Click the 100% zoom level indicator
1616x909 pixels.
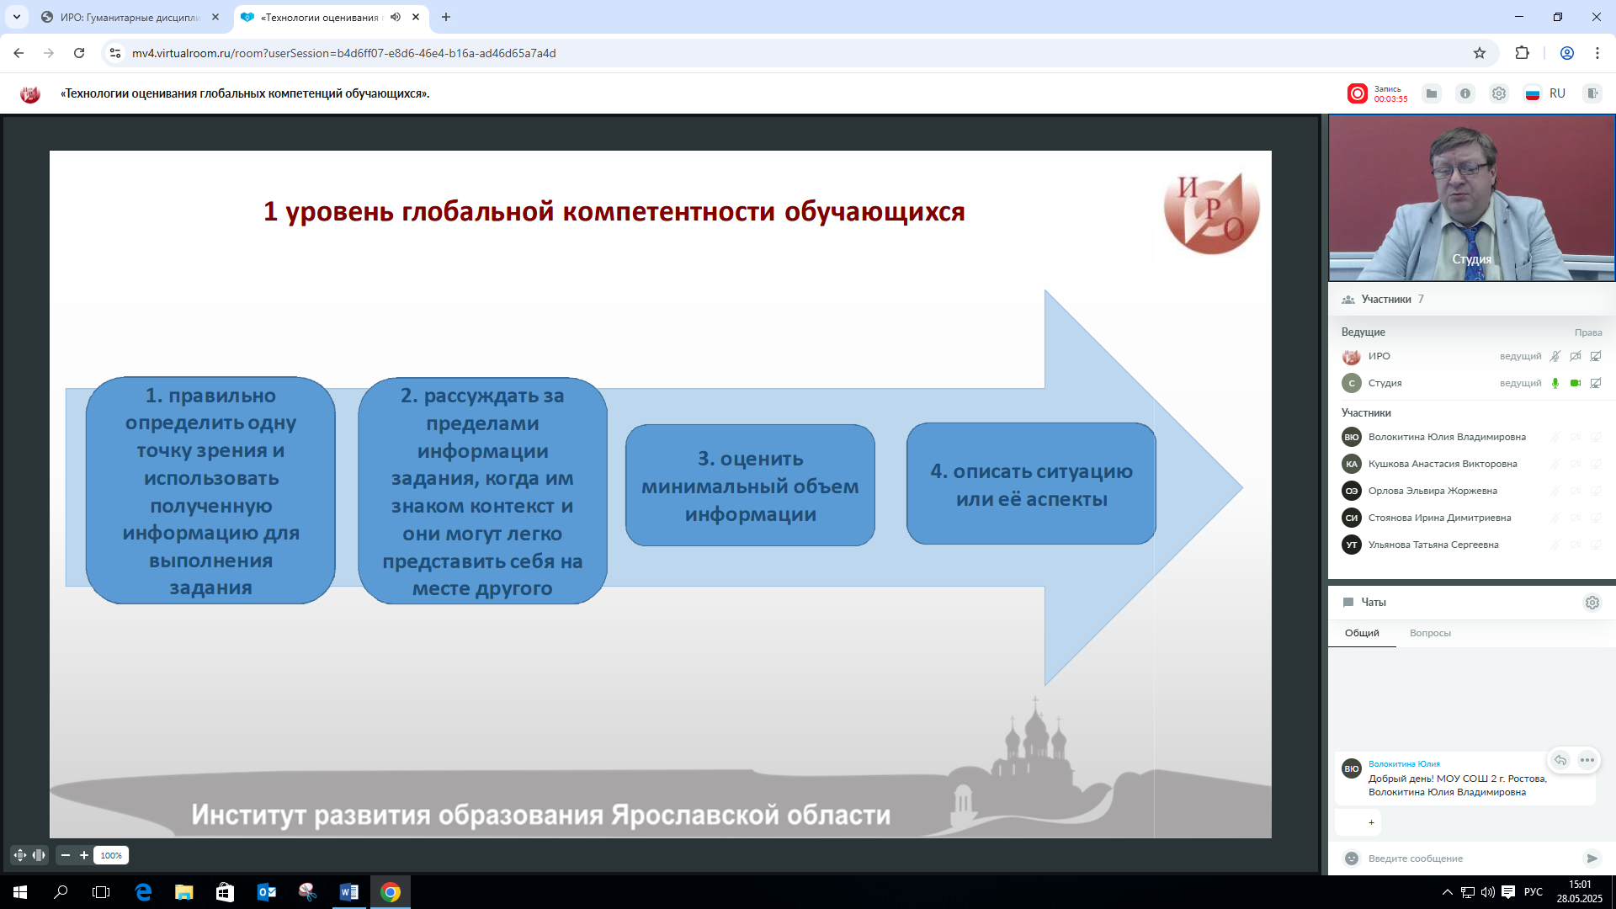111,855
